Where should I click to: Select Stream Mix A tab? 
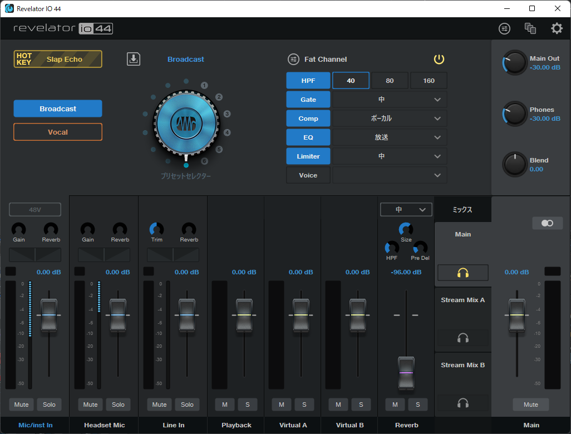tap(463, 300)
